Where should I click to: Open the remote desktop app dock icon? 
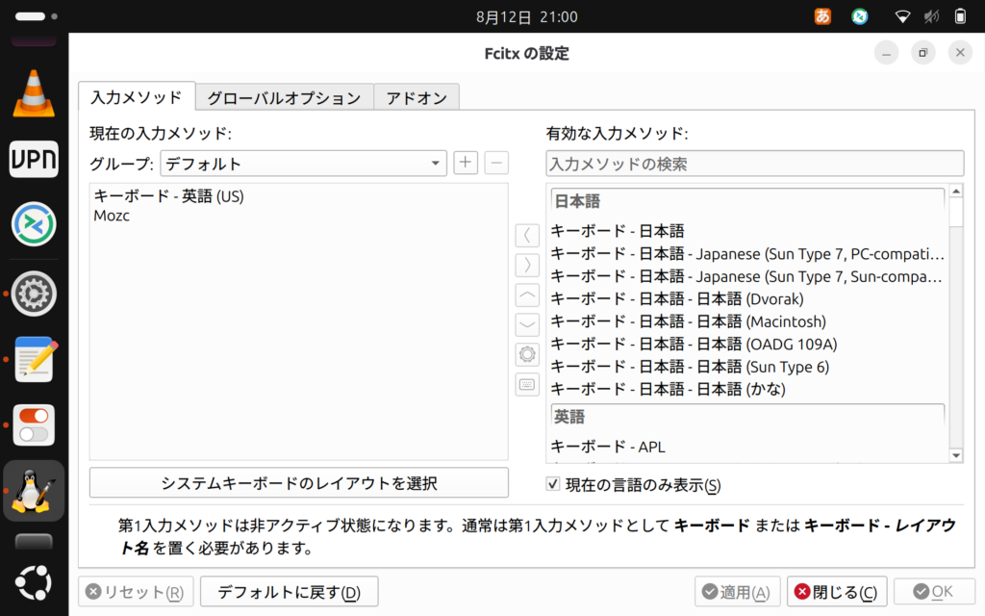[34, 223]
